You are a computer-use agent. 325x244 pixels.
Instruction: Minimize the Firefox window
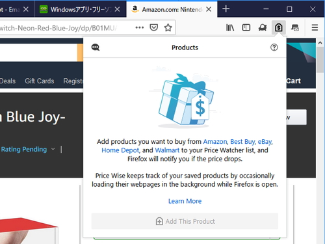click(x=266, y=9)
